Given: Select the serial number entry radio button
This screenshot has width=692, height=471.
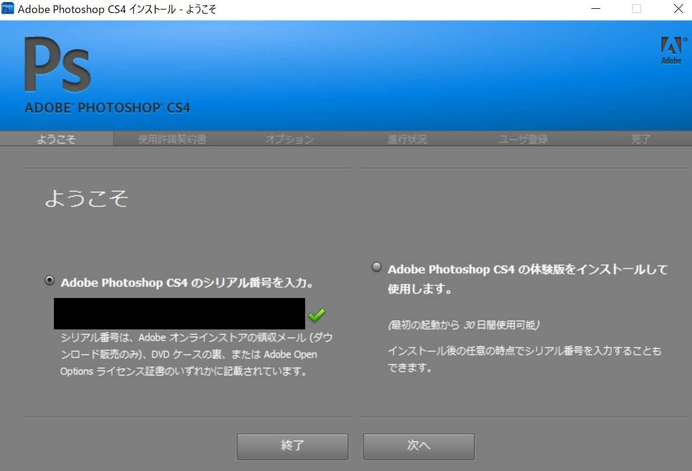Looking at the screenshot, I should (49, 280).
